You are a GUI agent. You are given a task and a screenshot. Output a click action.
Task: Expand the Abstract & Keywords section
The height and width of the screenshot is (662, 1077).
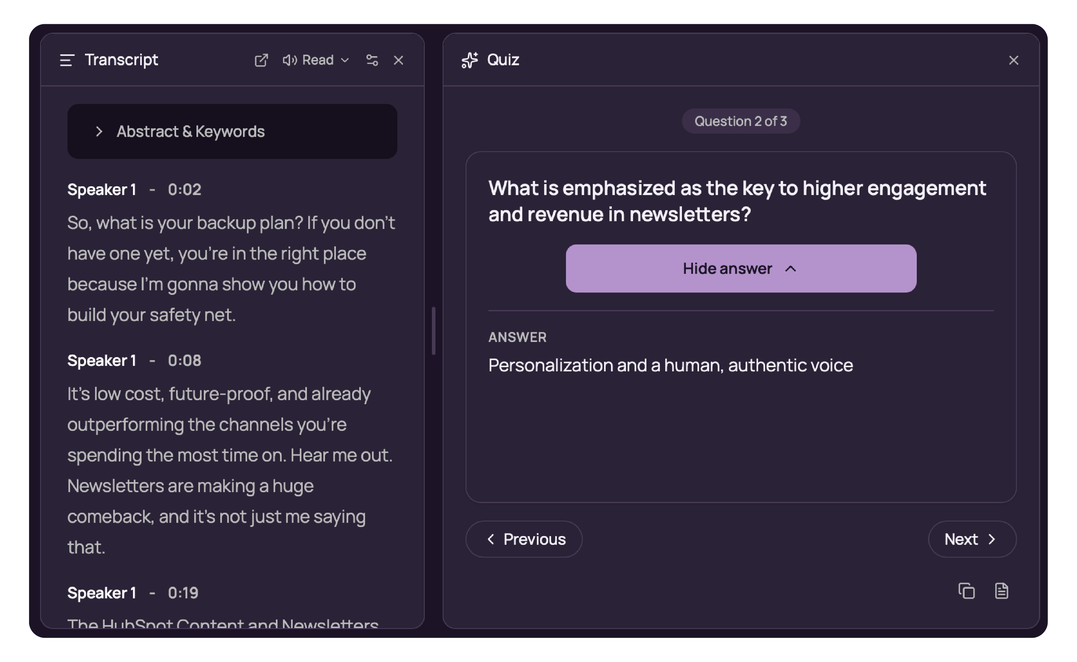pyautogui.click(x=232, y=131)
